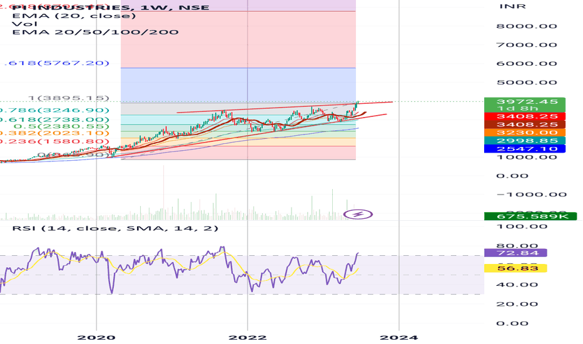Viewport: 583px width, 344px height.
Task: Click the green 3972.45 current price label
Action: click(525, 104)
